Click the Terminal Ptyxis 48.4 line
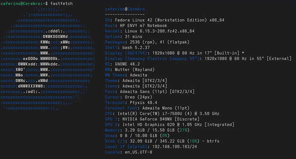Viewport: 296px width, 159px height. [x=131, y=103]
